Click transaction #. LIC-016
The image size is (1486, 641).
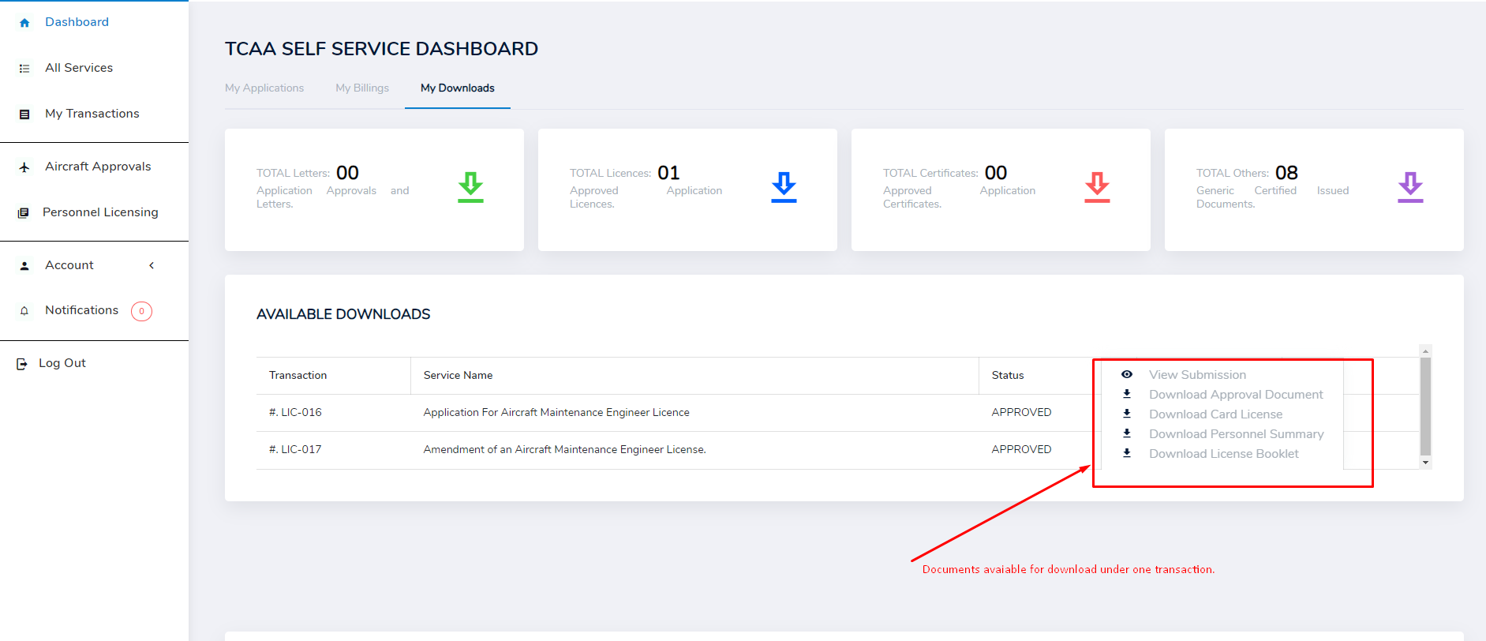tap(295, 412)
